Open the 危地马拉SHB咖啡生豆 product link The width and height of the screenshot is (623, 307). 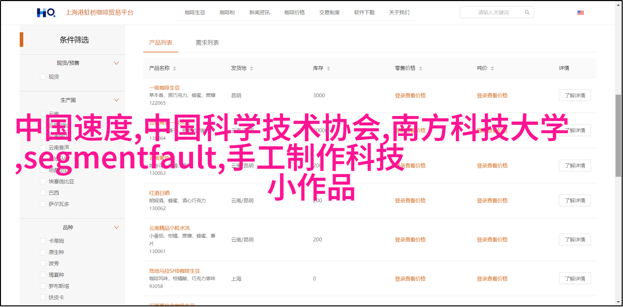pos(175,271)
